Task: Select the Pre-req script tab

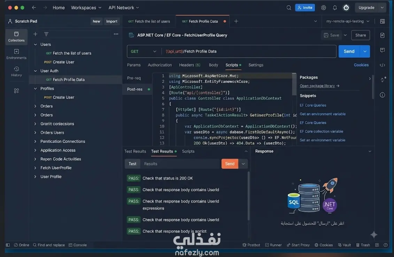Action: click(x=134, y=78)
